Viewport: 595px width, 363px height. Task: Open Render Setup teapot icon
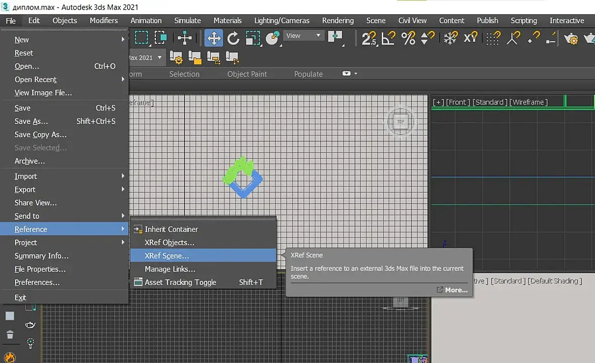571,38
